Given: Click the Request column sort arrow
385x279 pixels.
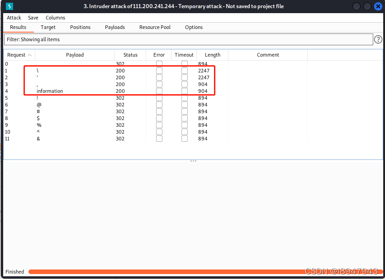Looking at the screenshot, I should 30,55.
